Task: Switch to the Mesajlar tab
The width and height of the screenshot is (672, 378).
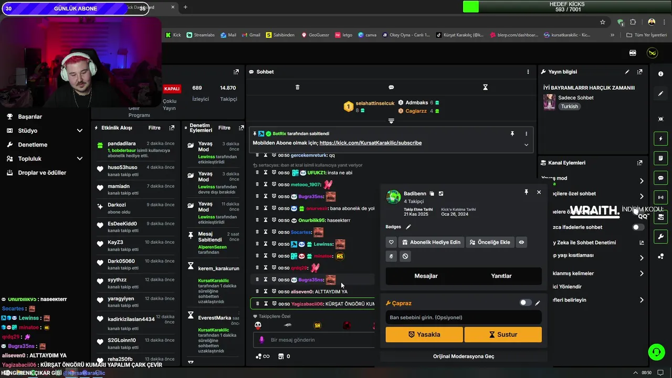Action: coord(426,276)
